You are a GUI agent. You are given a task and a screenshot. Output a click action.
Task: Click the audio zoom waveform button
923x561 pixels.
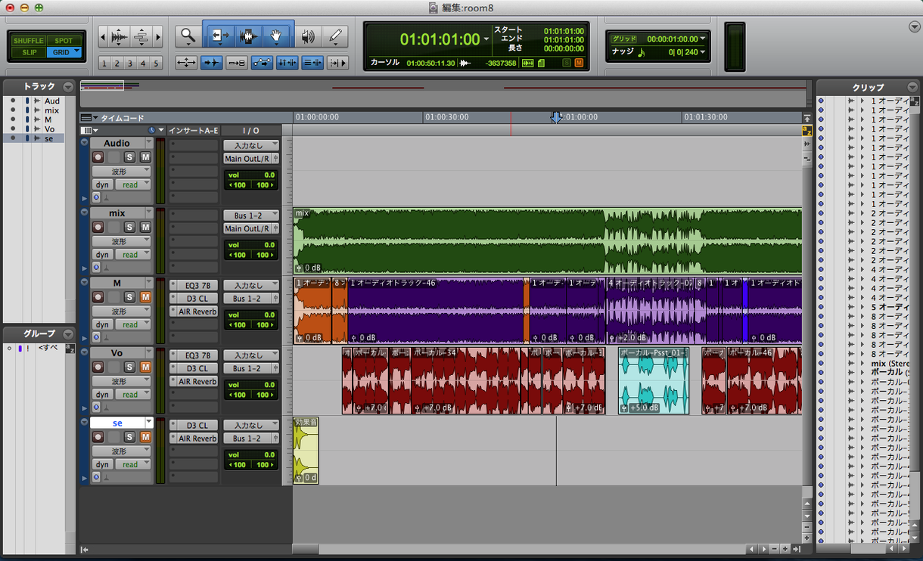(119, 36)
